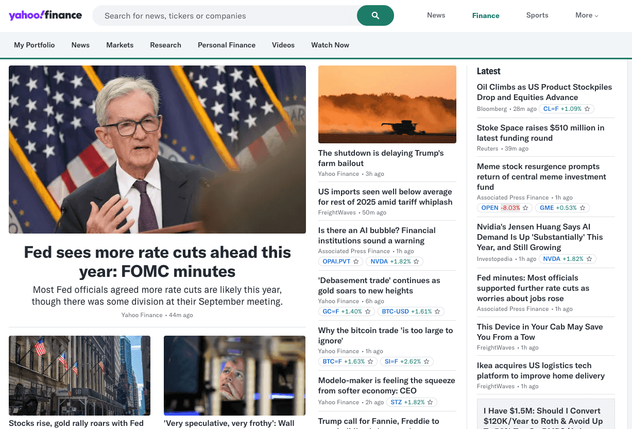Open the Personal Finance tab
The width and height of the screenshot is (632, 429).
(226, 45)
